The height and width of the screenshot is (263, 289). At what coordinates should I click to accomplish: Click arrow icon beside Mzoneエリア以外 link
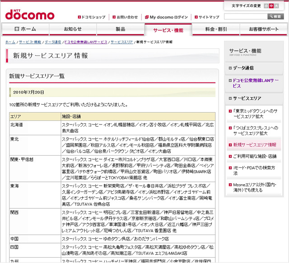(230, 185)
